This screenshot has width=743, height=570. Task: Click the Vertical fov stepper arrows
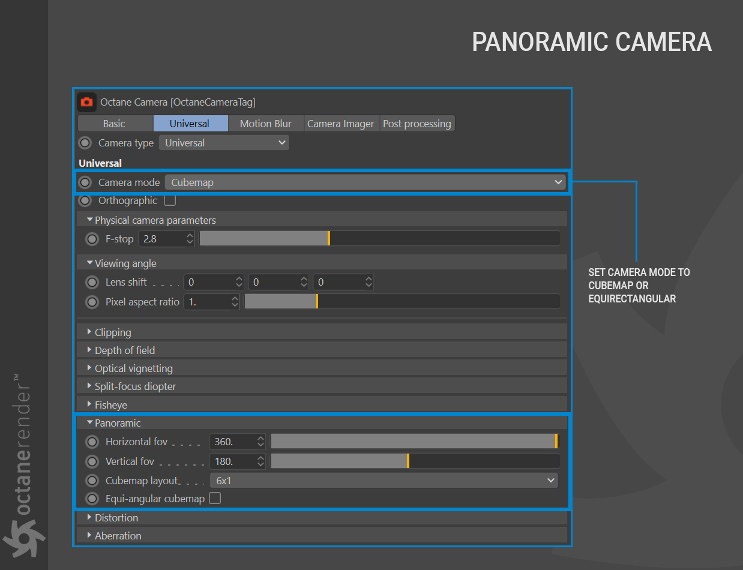260,461
